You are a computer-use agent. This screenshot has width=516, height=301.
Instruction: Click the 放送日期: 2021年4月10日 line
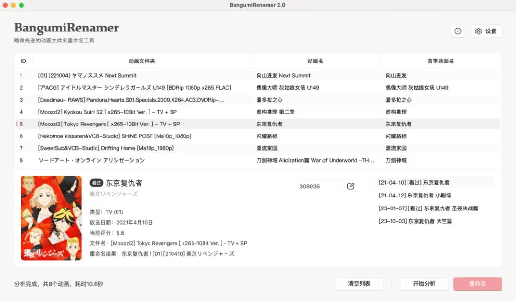pos(121,222)
